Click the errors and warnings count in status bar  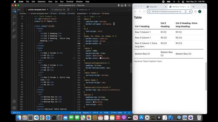point(17,113)
